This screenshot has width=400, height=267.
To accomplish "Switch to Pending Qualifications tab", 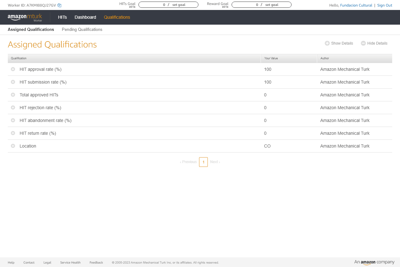I will coord(82,30).
